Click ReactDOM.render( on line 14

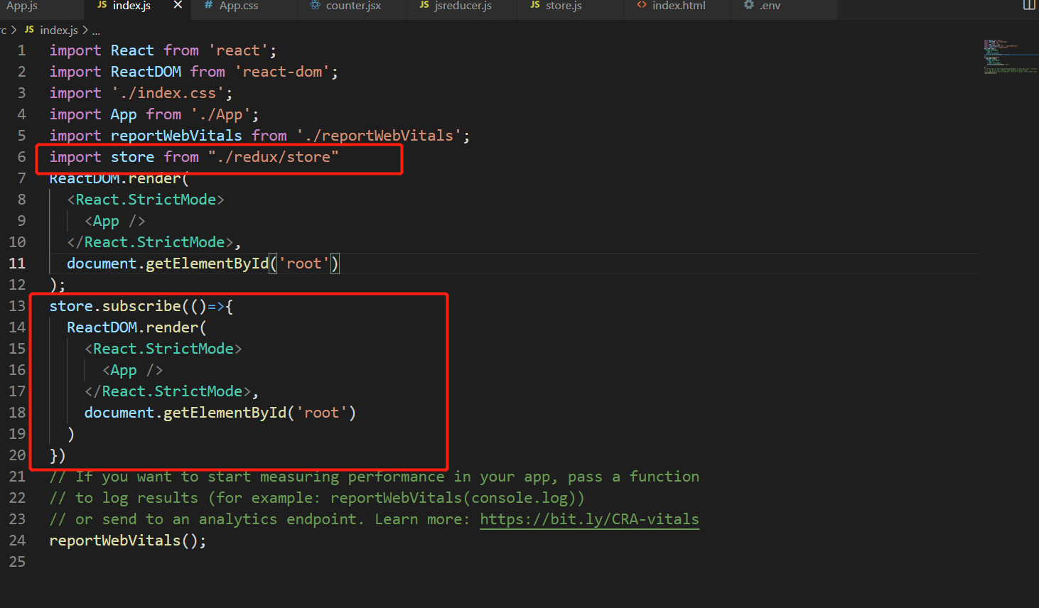pyautogui.click(x=136, y=327)
